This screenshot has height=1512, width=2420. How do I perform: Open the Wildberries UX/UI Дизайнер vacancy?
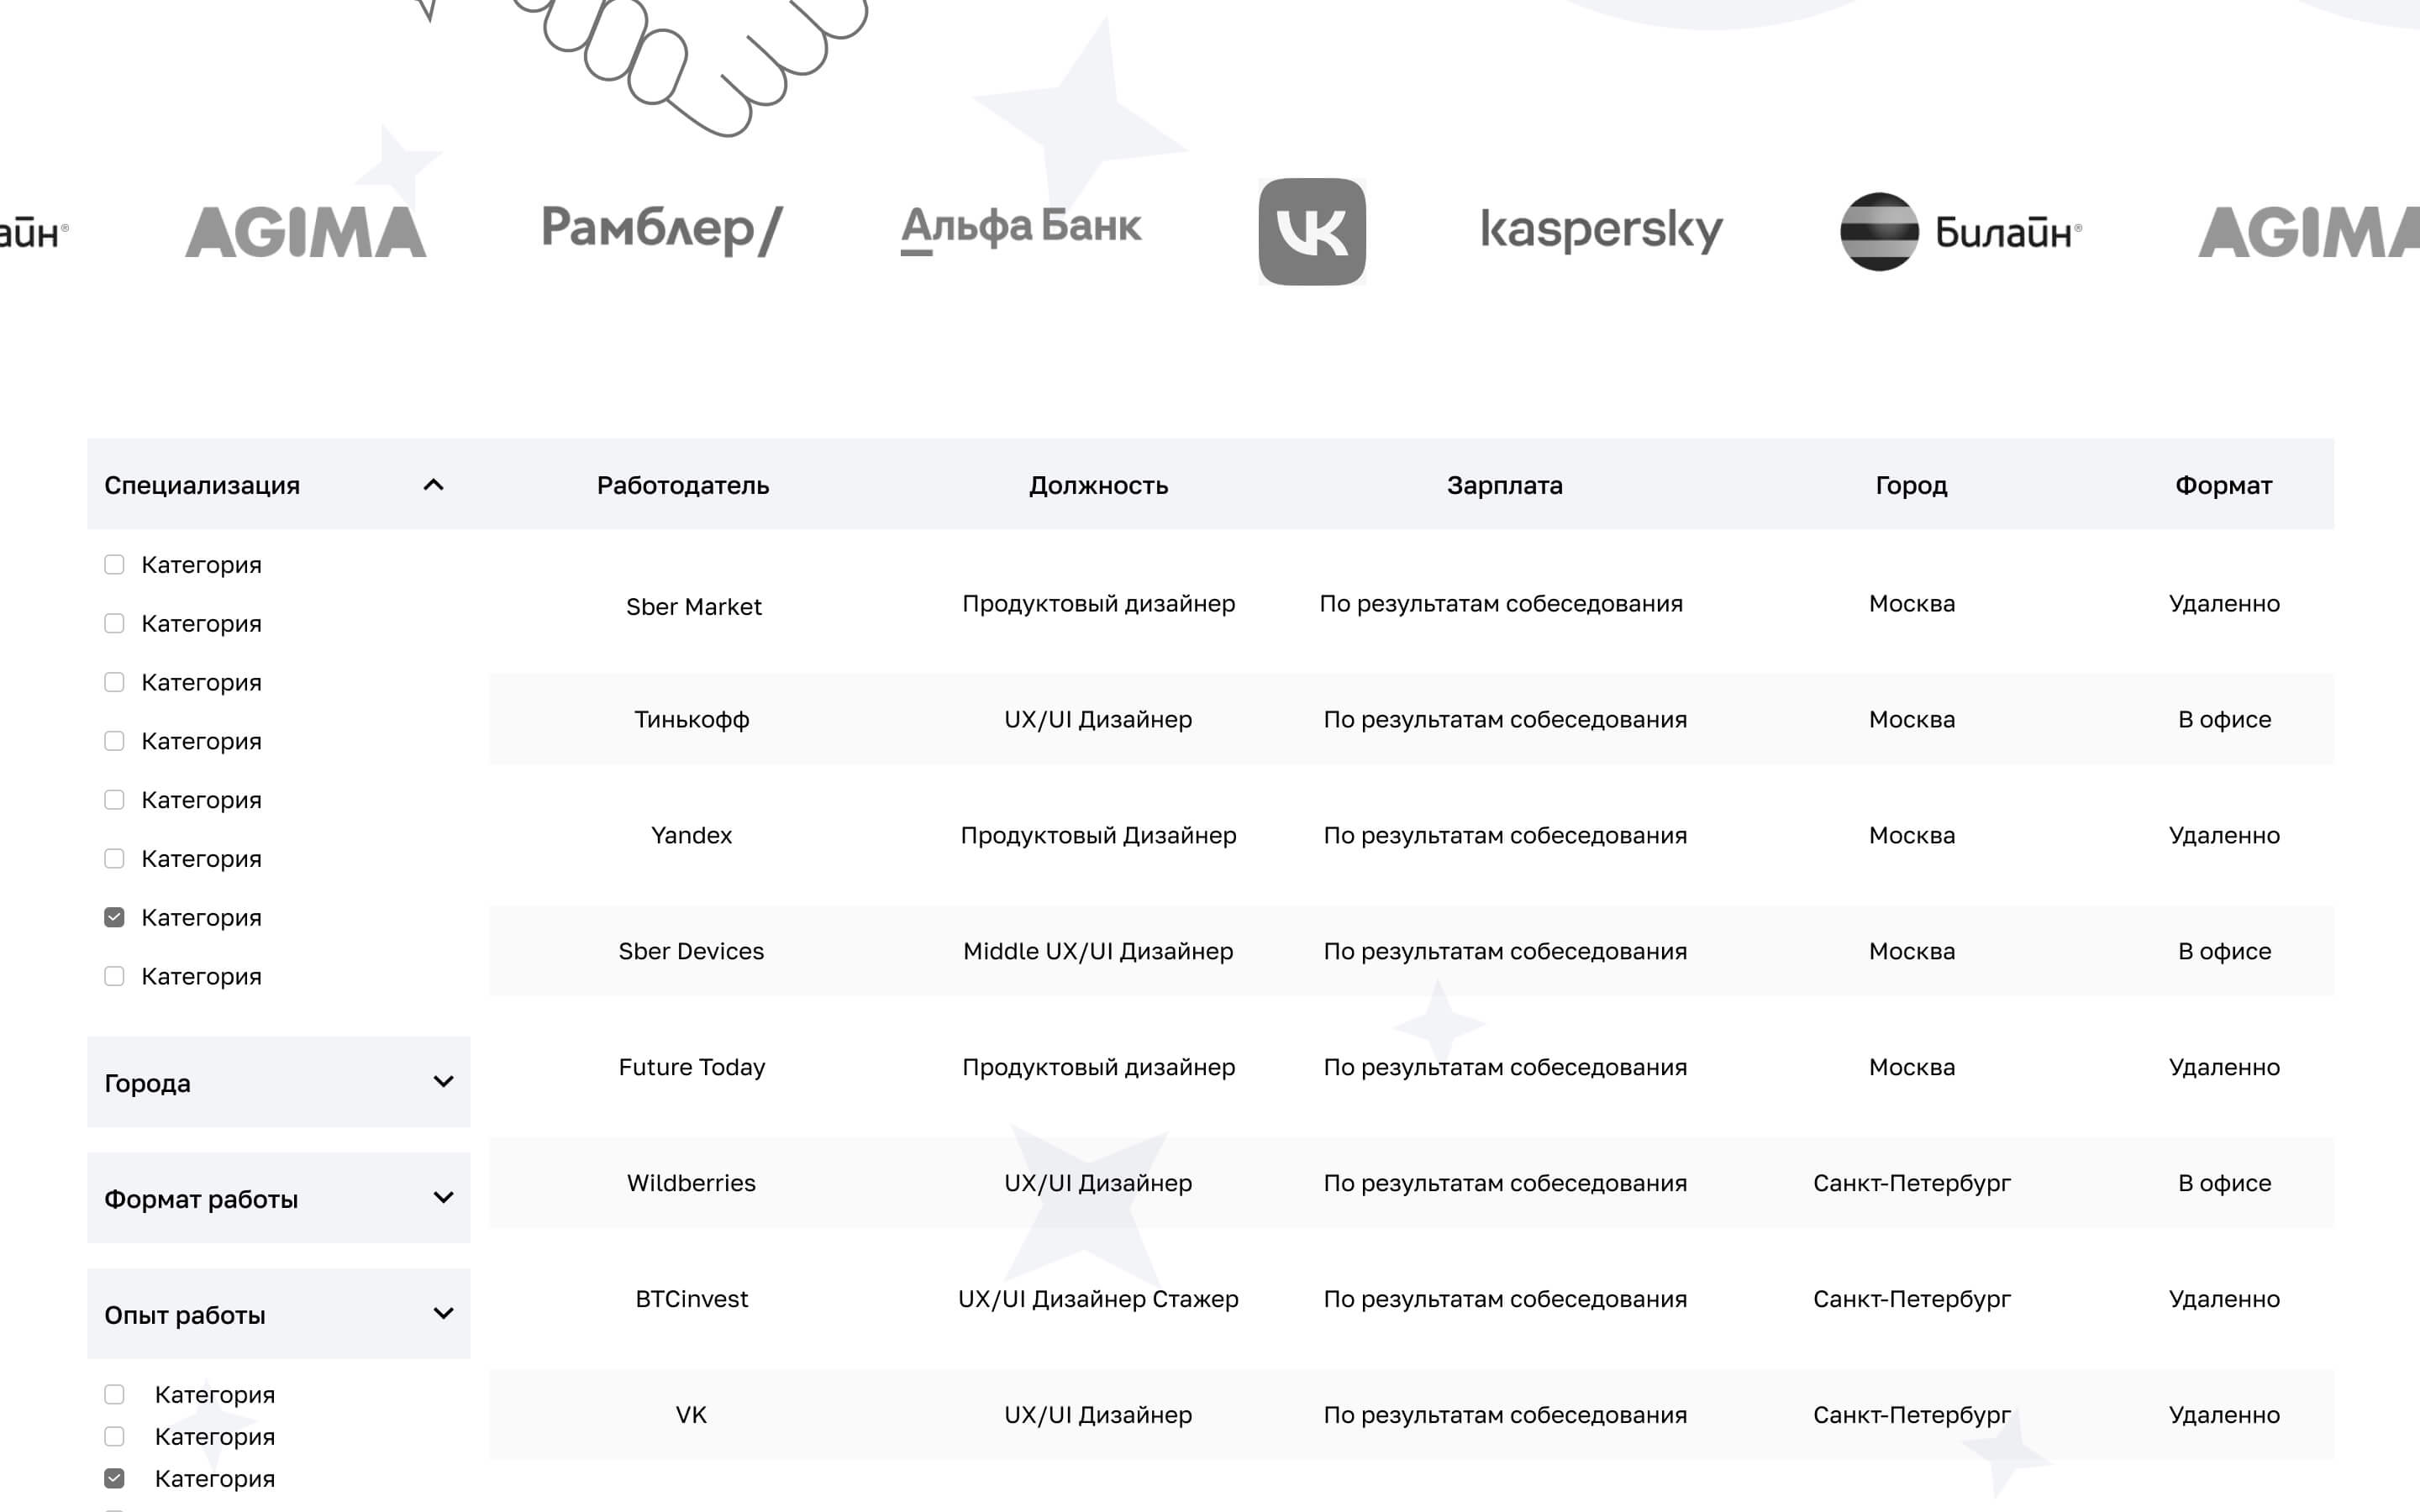tap(1097, 1183)
